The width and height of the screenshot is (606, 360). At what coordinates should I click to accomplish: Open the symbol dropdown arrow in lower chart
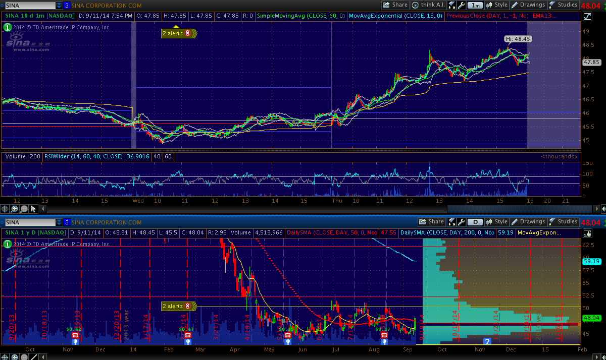(x=60, y=222)
